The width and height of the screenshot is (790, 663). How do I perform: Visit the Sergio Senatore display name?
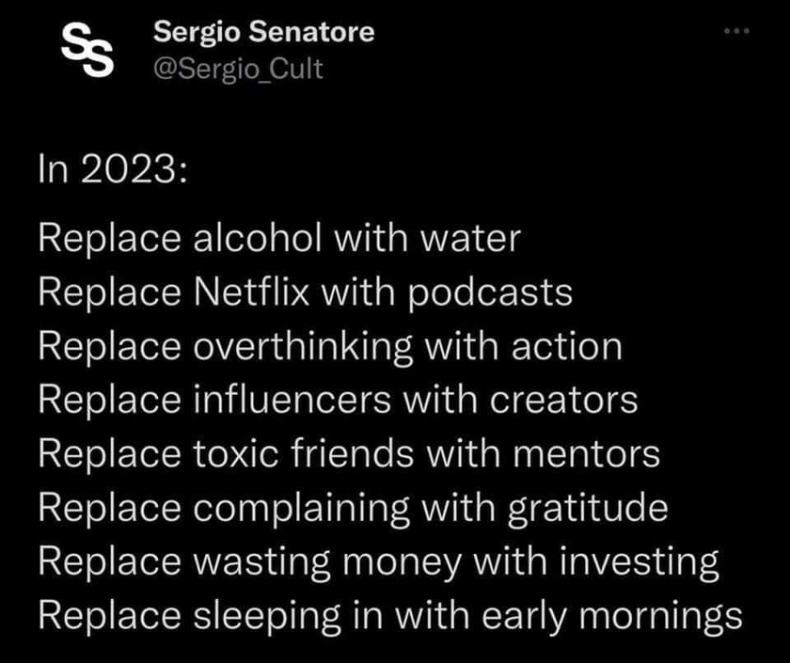(264, 32)
